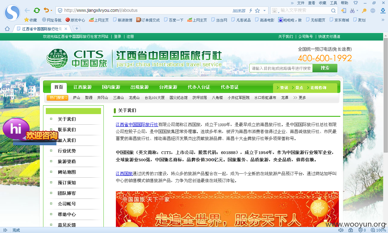Click the 加速器 accelerator label

coord(239,11)
